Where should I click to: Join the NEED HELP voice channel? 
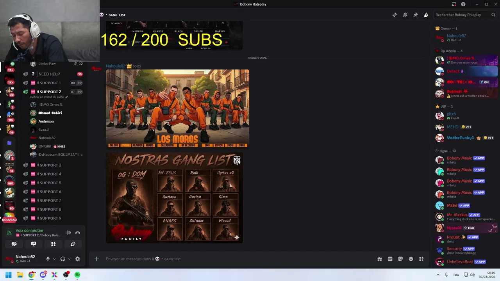(53, 74)
